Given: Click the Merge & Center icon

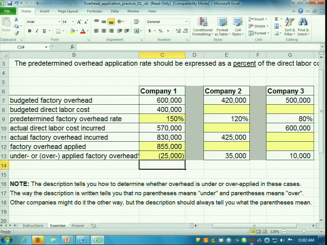Looking at the screenshot, I should point(136,31).
